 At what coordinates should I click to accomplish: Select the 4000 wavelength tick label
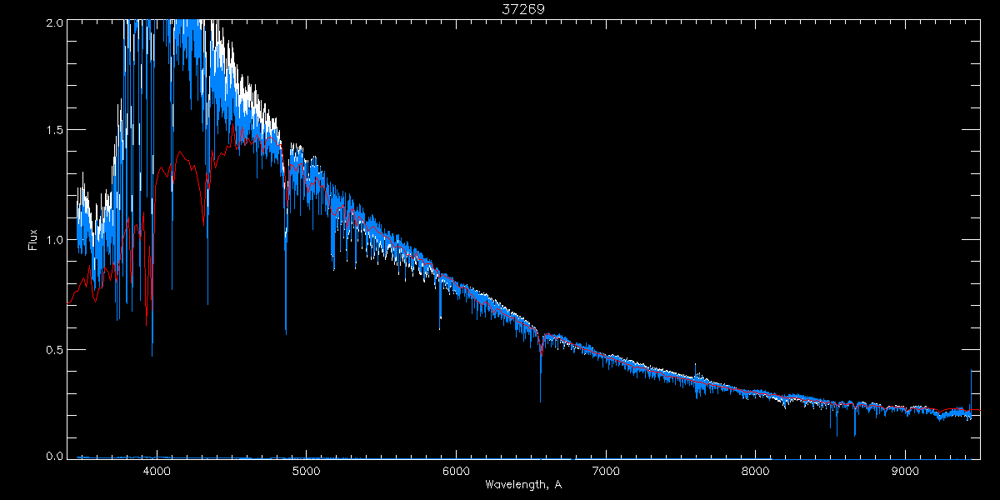[157, 470]
